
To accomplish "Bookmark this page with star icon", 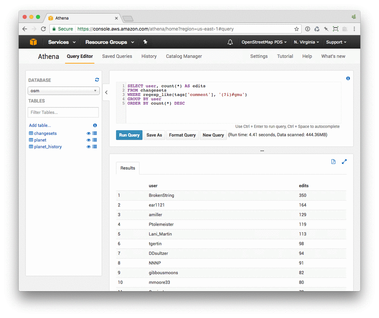I will click(297, 29).
